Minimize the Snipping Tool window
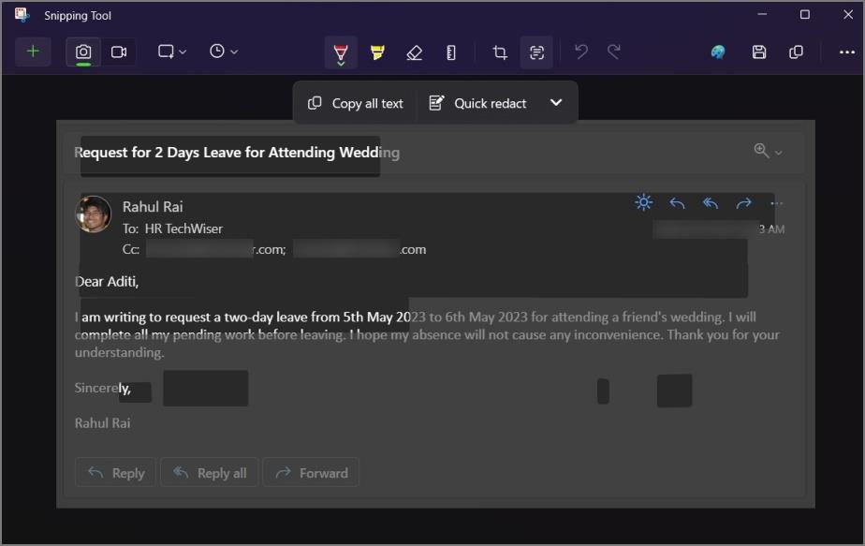Screen dimensions: 865x546 tap(762, 14)
